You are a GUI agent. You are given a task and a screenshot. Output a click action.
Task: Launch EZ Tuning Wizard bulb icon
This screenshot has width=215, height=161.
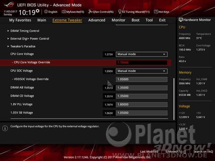(x=120, y=12)
